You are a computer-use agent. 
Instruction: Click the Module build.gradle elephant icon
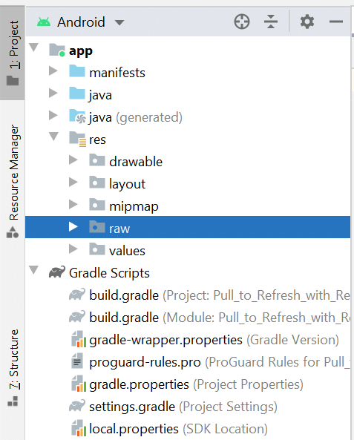(77, 316)
